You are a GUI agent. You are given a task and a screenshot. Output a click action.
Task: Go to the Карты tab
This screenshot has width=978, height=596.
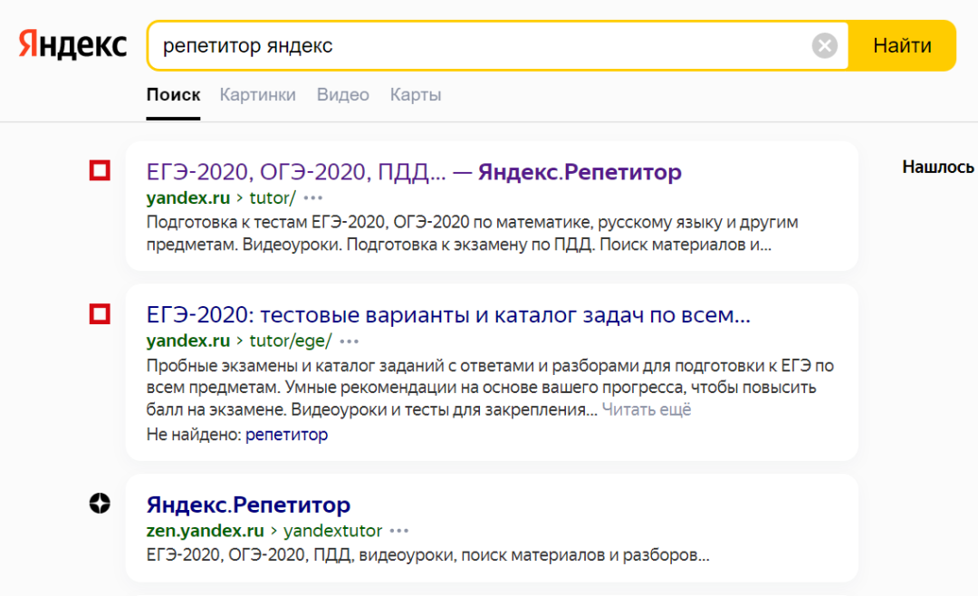click(416, 95)
